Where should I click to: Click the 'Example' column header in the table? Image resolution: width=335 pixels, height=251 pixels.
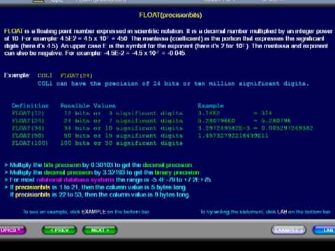click(x=211, y=106)
